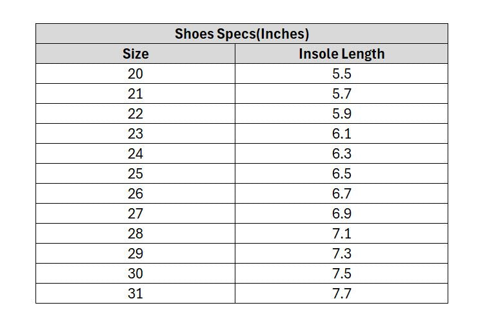Click the size 28 cell
496x330 pixels.
tap(135, 233)
